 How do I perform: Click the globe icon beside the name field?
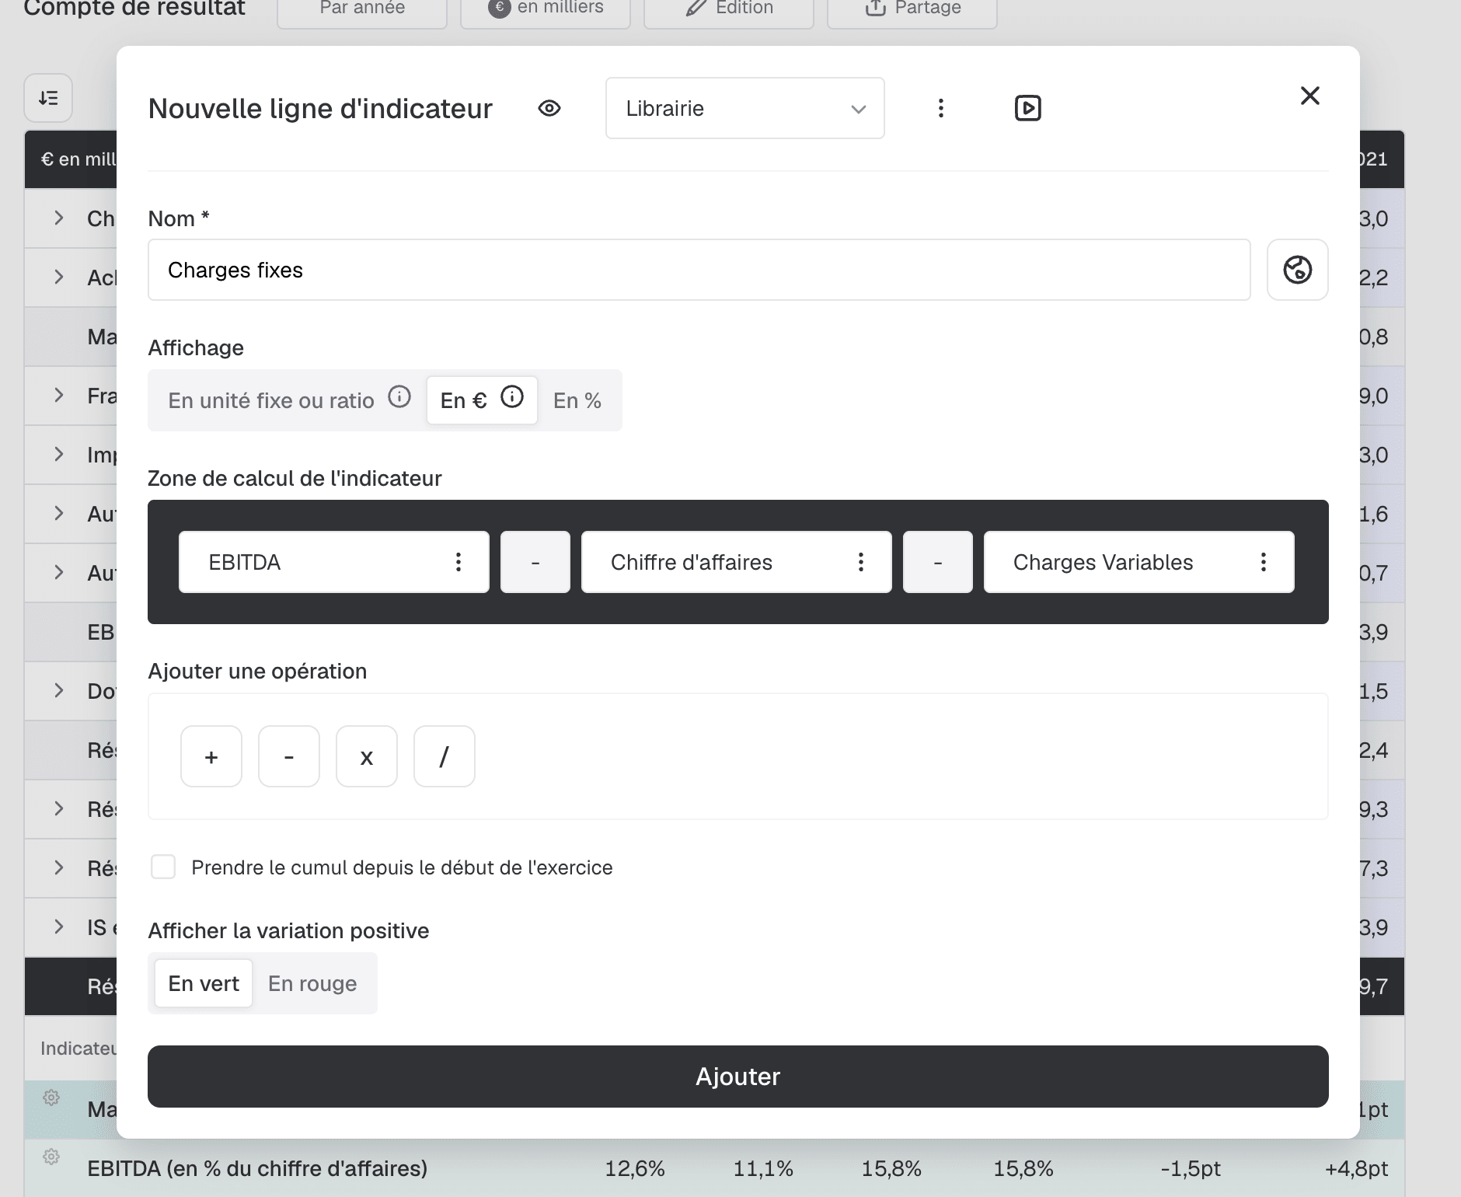click(1297, 270)
